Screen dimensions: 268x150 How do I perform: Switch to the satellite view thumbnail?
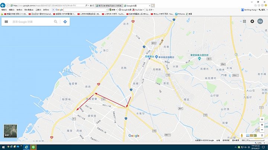(10, 131)
